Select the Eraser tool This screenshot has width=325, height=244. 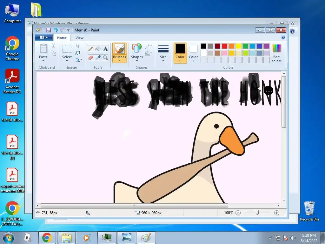click(90, 58)
